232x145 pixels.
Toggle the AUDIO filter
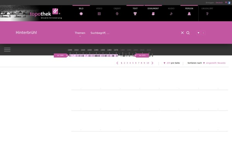click(x=171, y=12)
